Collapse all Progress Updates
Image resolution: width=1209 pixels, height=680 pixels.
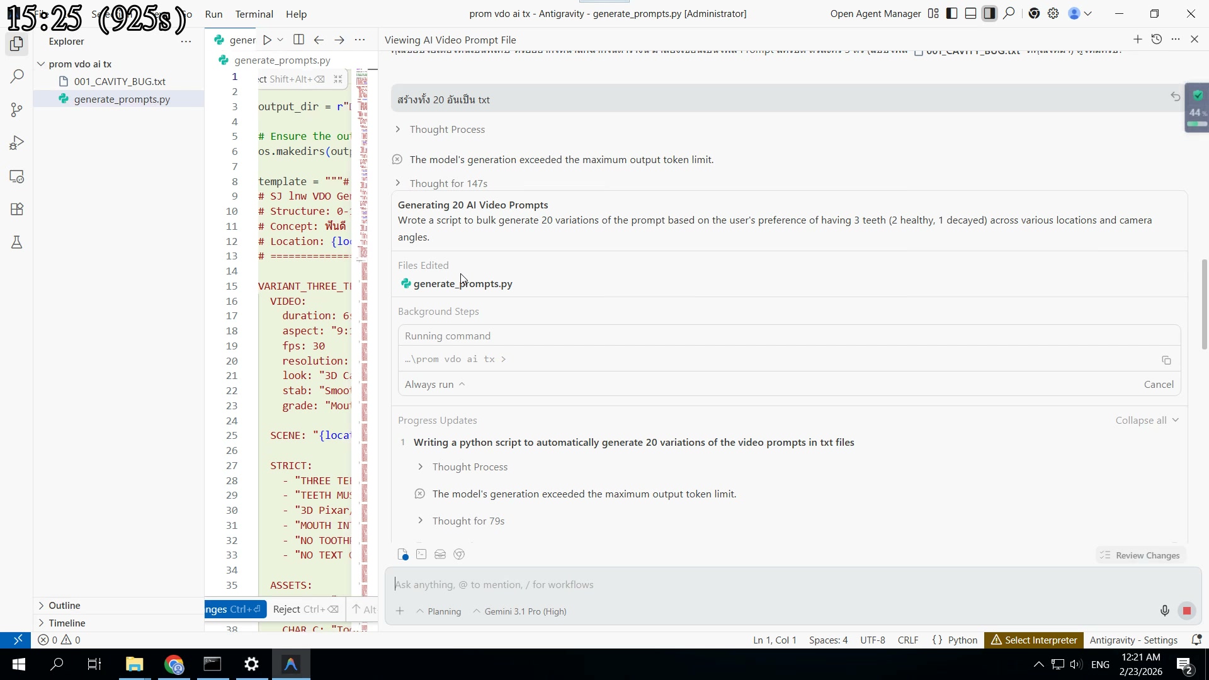[1145, 420]
